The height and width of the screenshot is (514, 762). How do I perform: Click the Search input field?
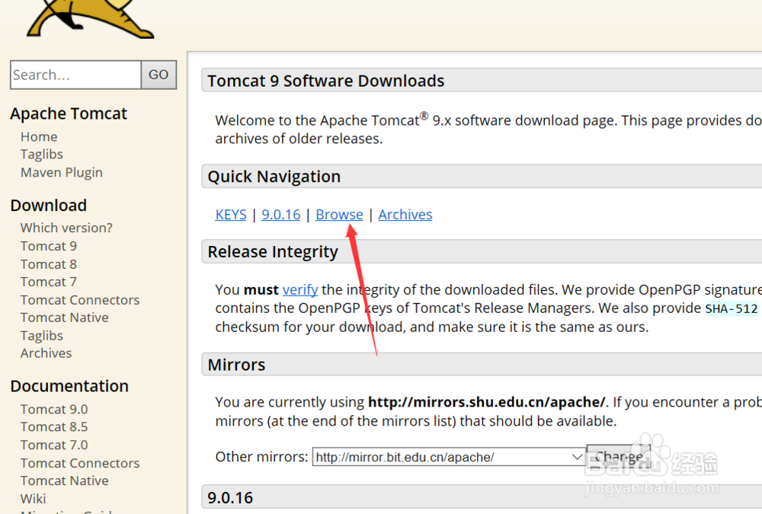(75, 75)
